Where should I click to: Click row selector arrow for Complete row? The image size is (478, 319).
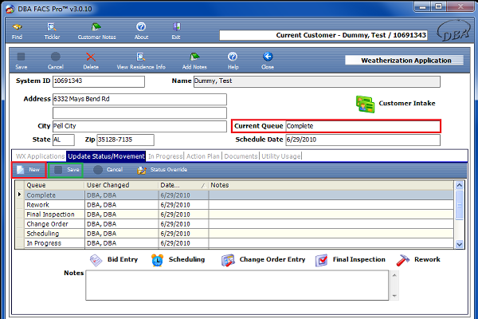coord(20,195)
